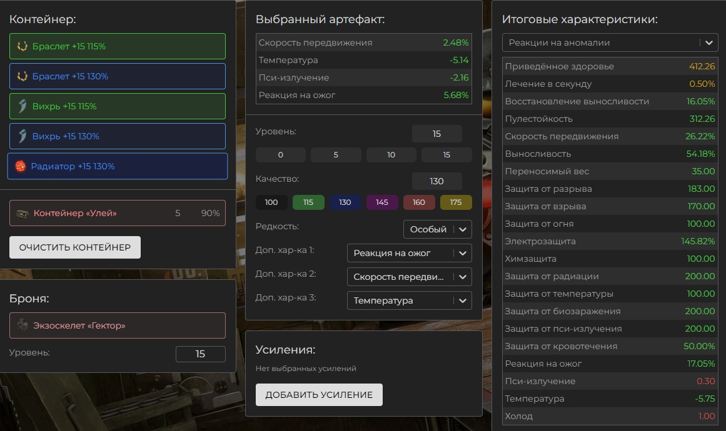
Task: Open the Редкость dropdown showing Особый
Action: (437, 229)
